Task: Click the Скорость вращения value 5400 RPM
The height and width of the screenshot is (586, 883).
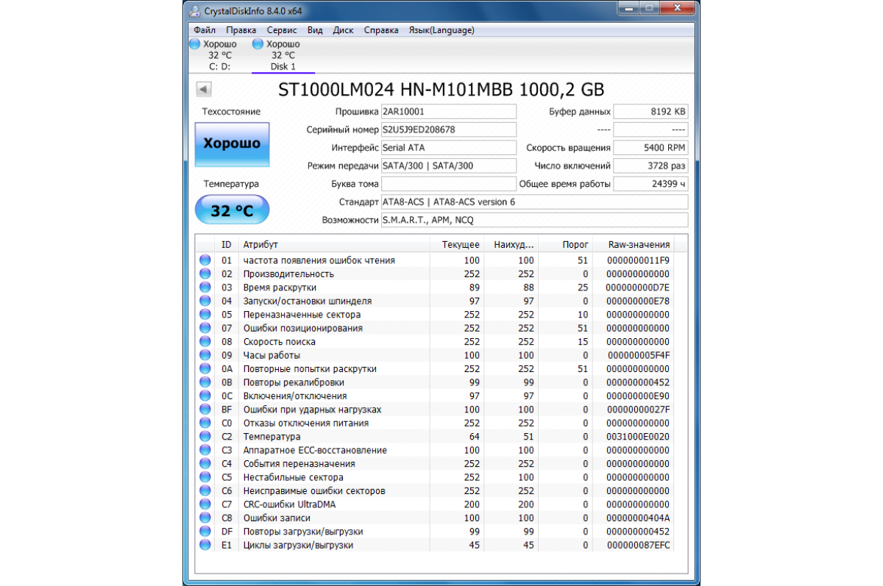Action: point(650,148)
